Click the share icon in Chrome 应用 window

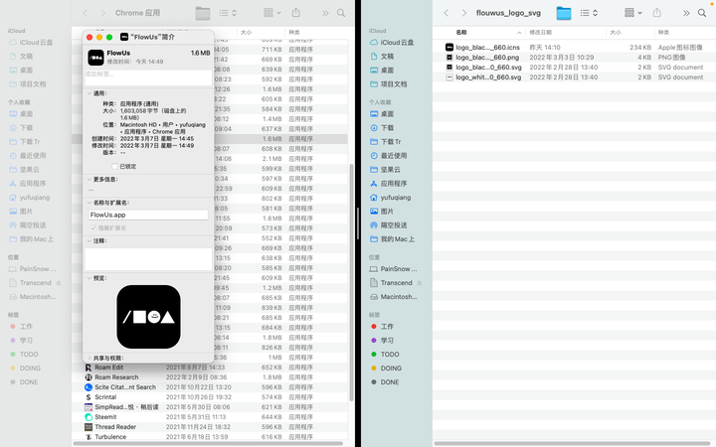[x=296, y=13]
